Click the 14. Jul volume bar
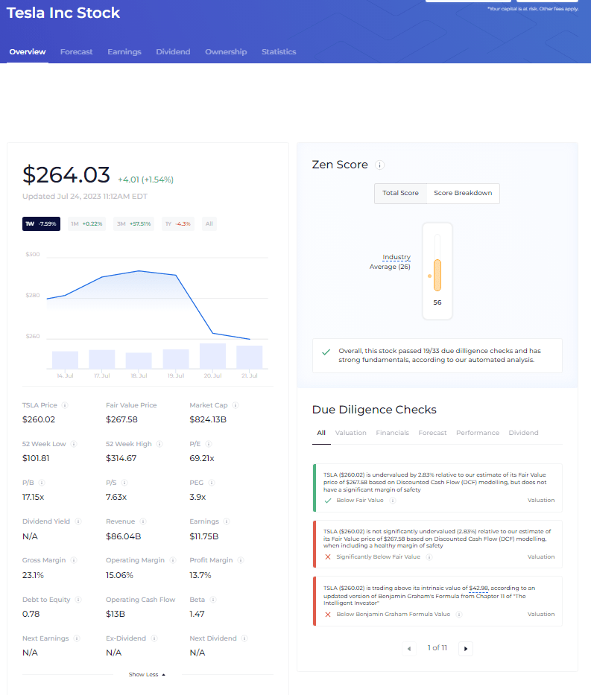 [x=65, y=360]
